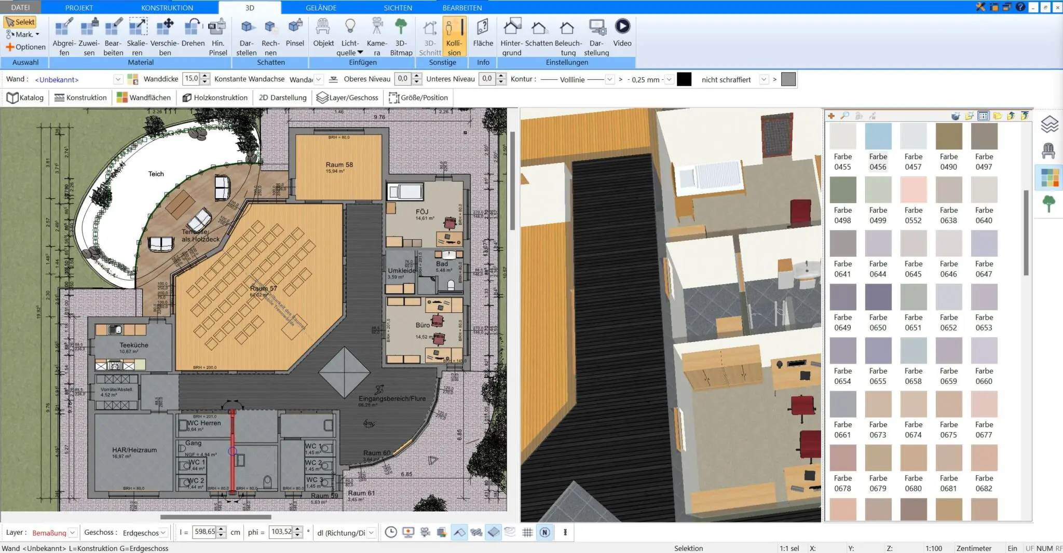This screenshot has height=553, width=1063.
Task: Open the Wand name dropdown
Action: click(118, 79)
